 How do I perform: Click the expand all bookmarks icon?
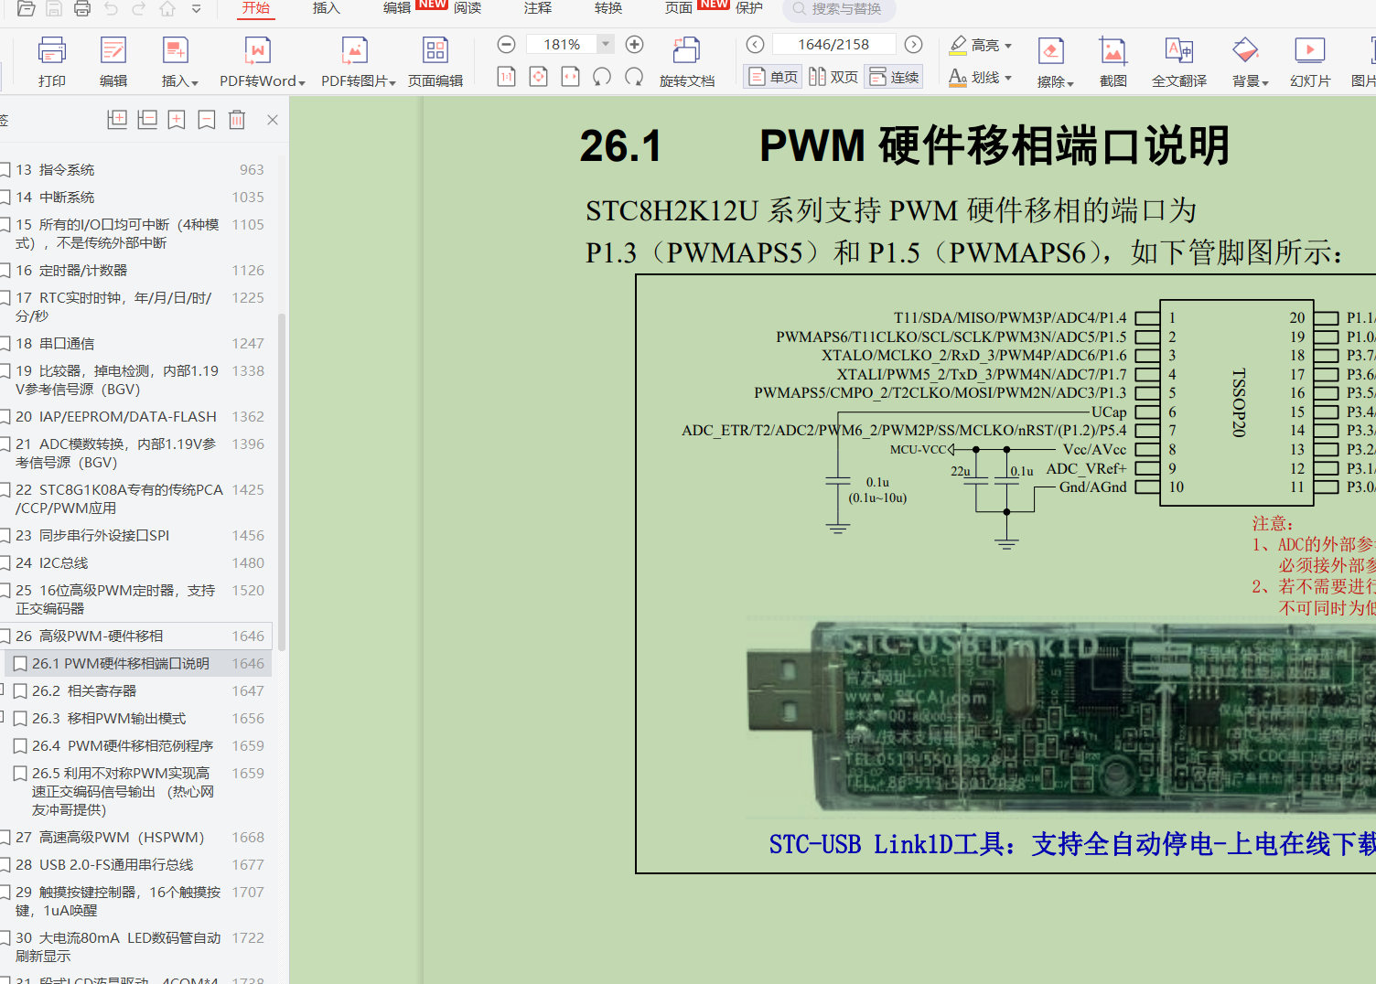tap(117, 119)
